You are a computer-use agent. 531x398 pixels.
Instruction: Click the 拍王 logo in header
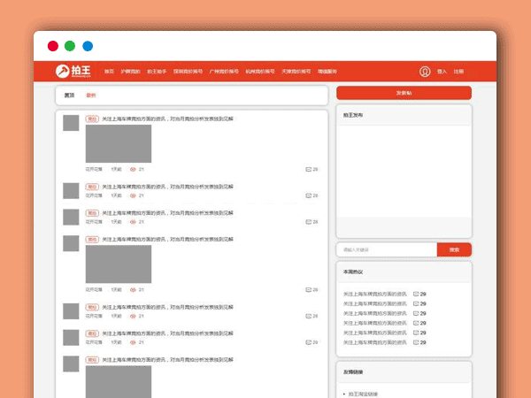(73, 72)
